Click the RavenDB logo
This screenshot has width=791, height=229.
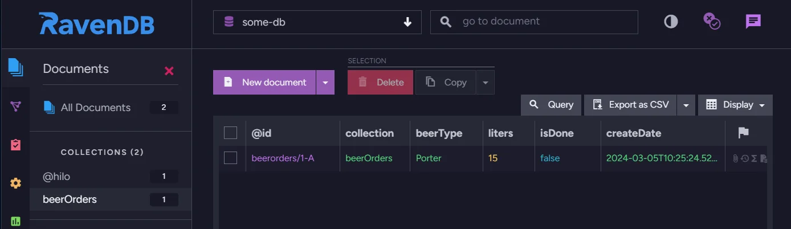tap(96, 24)
